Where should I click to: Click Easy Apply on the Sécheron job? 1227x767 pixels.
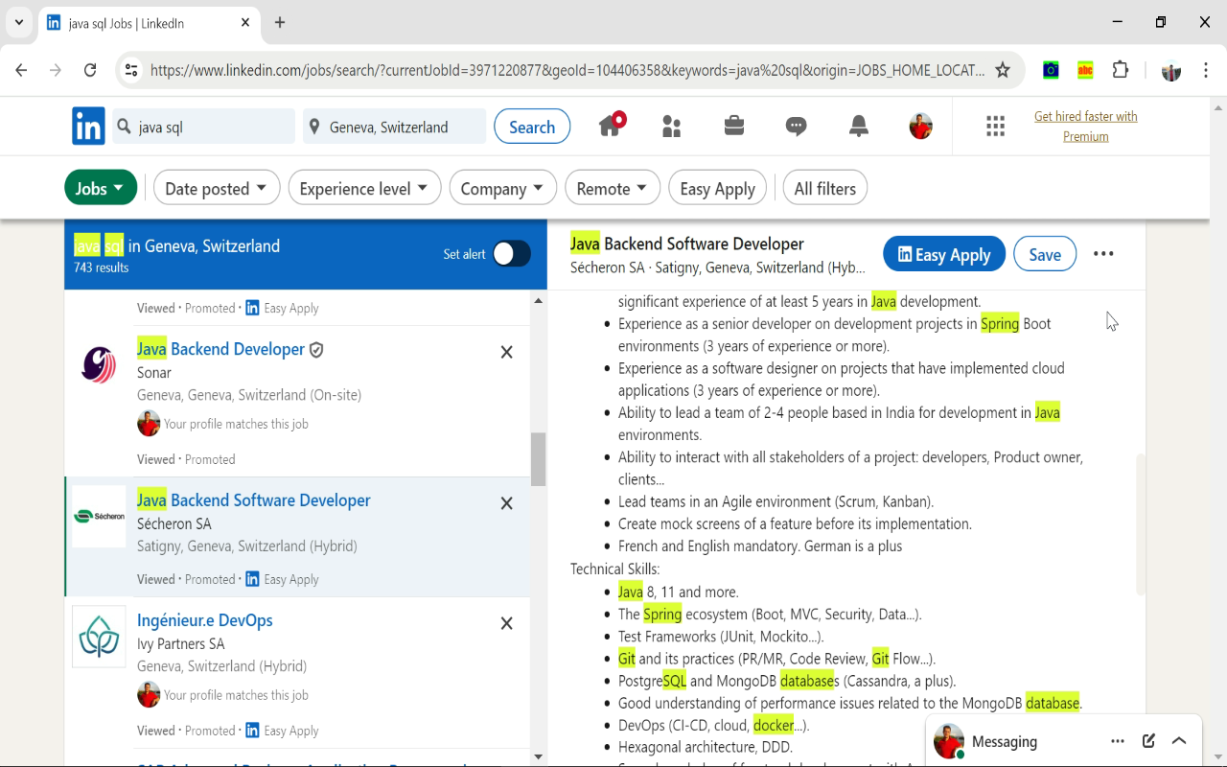click(943, 253)
